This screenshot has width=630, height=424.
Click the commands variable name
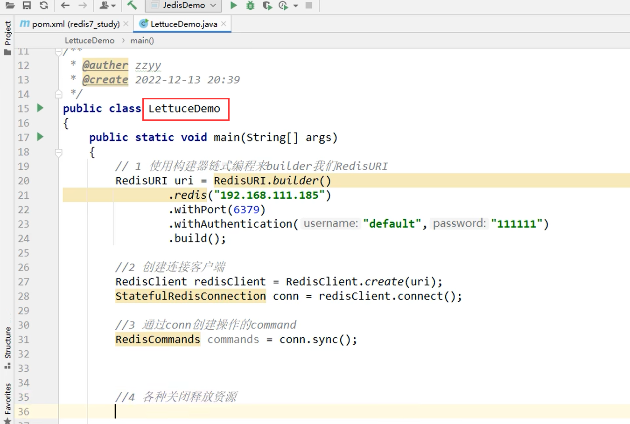tap(233, 340)
